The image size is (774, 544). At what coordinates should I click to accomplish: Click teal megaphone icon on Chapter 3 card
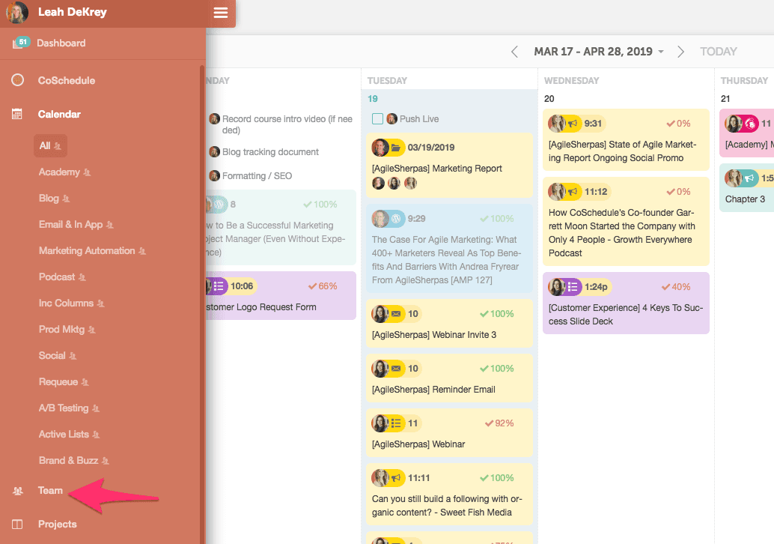click(750, 178)
